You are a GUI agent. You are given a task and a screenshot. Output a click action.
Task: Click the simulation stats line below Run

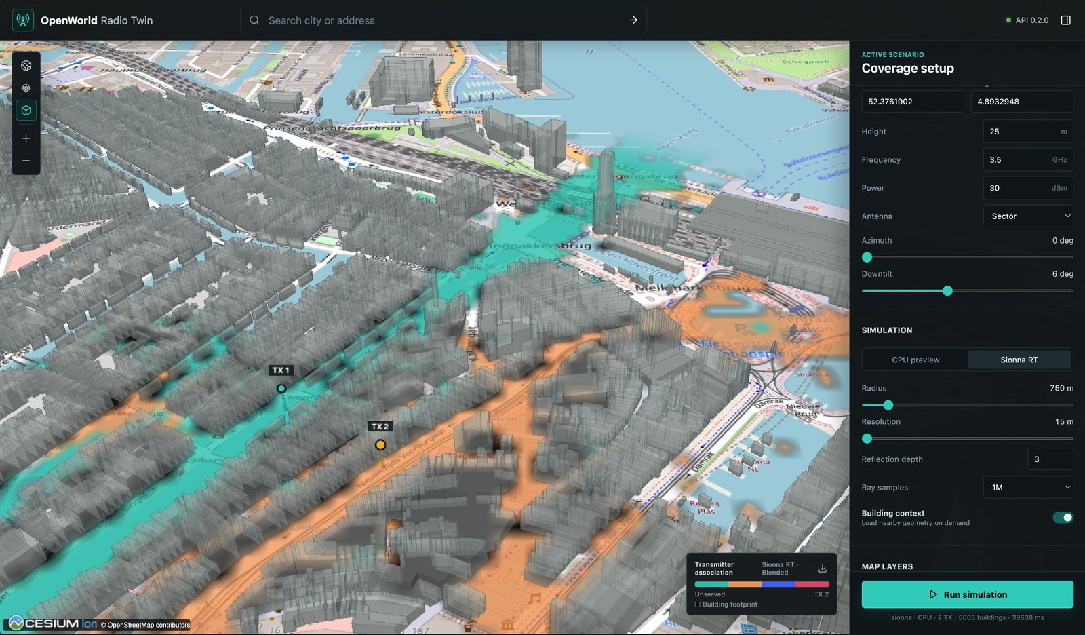tap(968, 617)
